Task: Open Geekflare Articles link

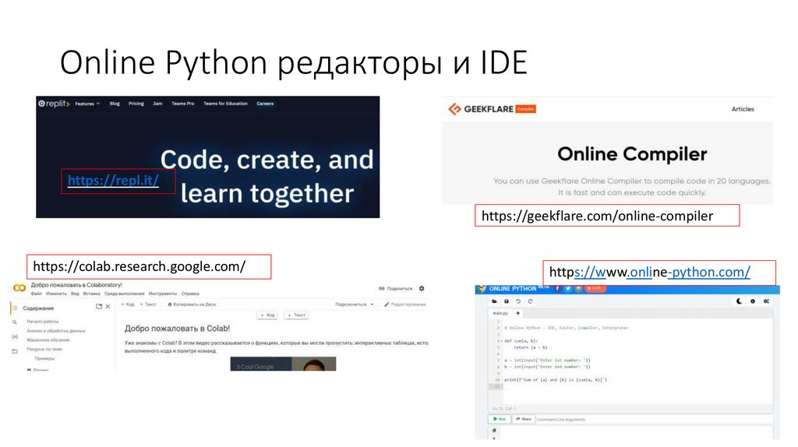Action: point(743,109)
